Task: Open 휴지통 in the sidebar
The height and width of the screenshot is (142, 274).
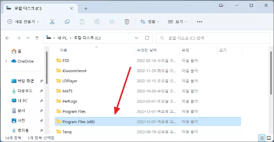Action: click(20, 130)
